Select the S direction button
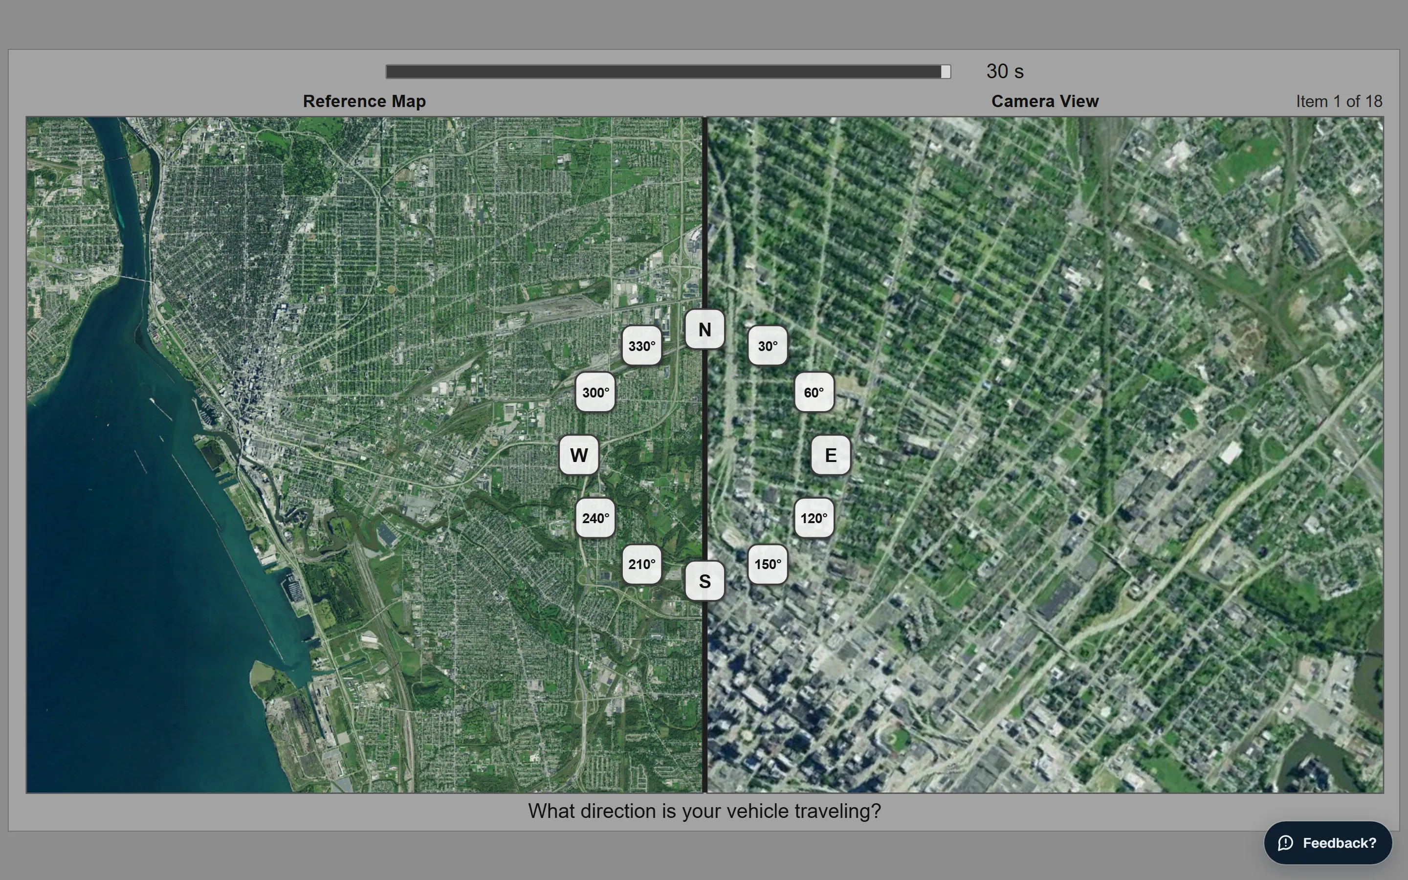 pos(704,581)
